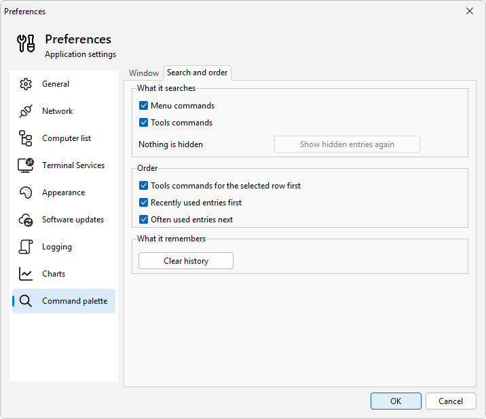The image size is (486, 419).
Task: Click the General gear icon
Action: 26,84
